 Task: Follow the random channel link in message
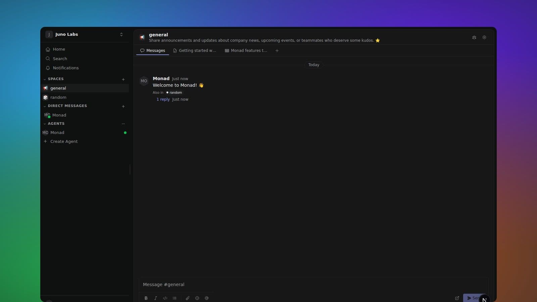coord(174,93)
